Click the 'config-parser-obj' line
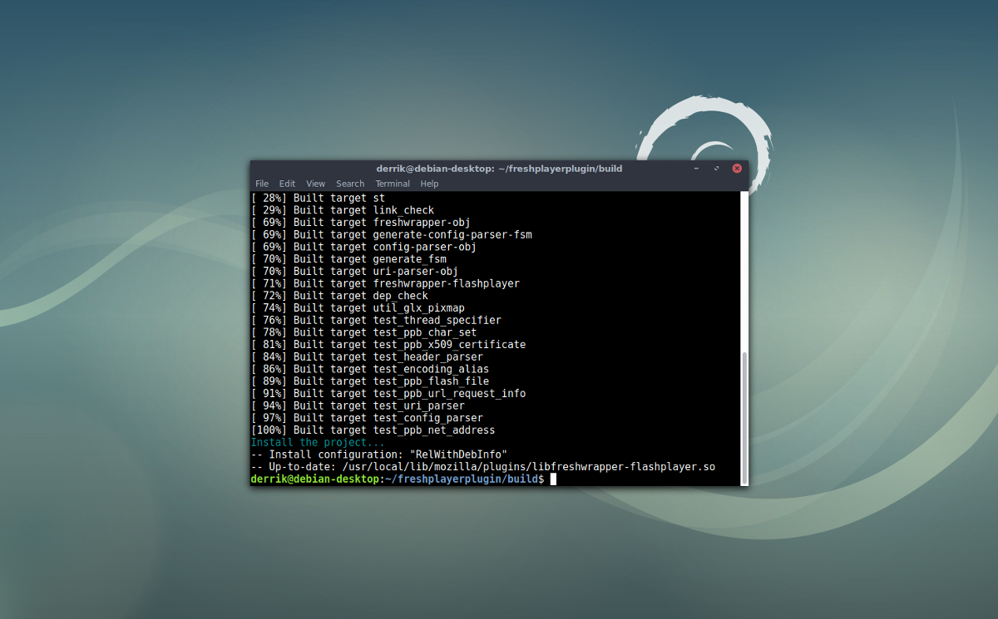Image resolution: width=998 pixels, height=619 pixels. (363, 247)
